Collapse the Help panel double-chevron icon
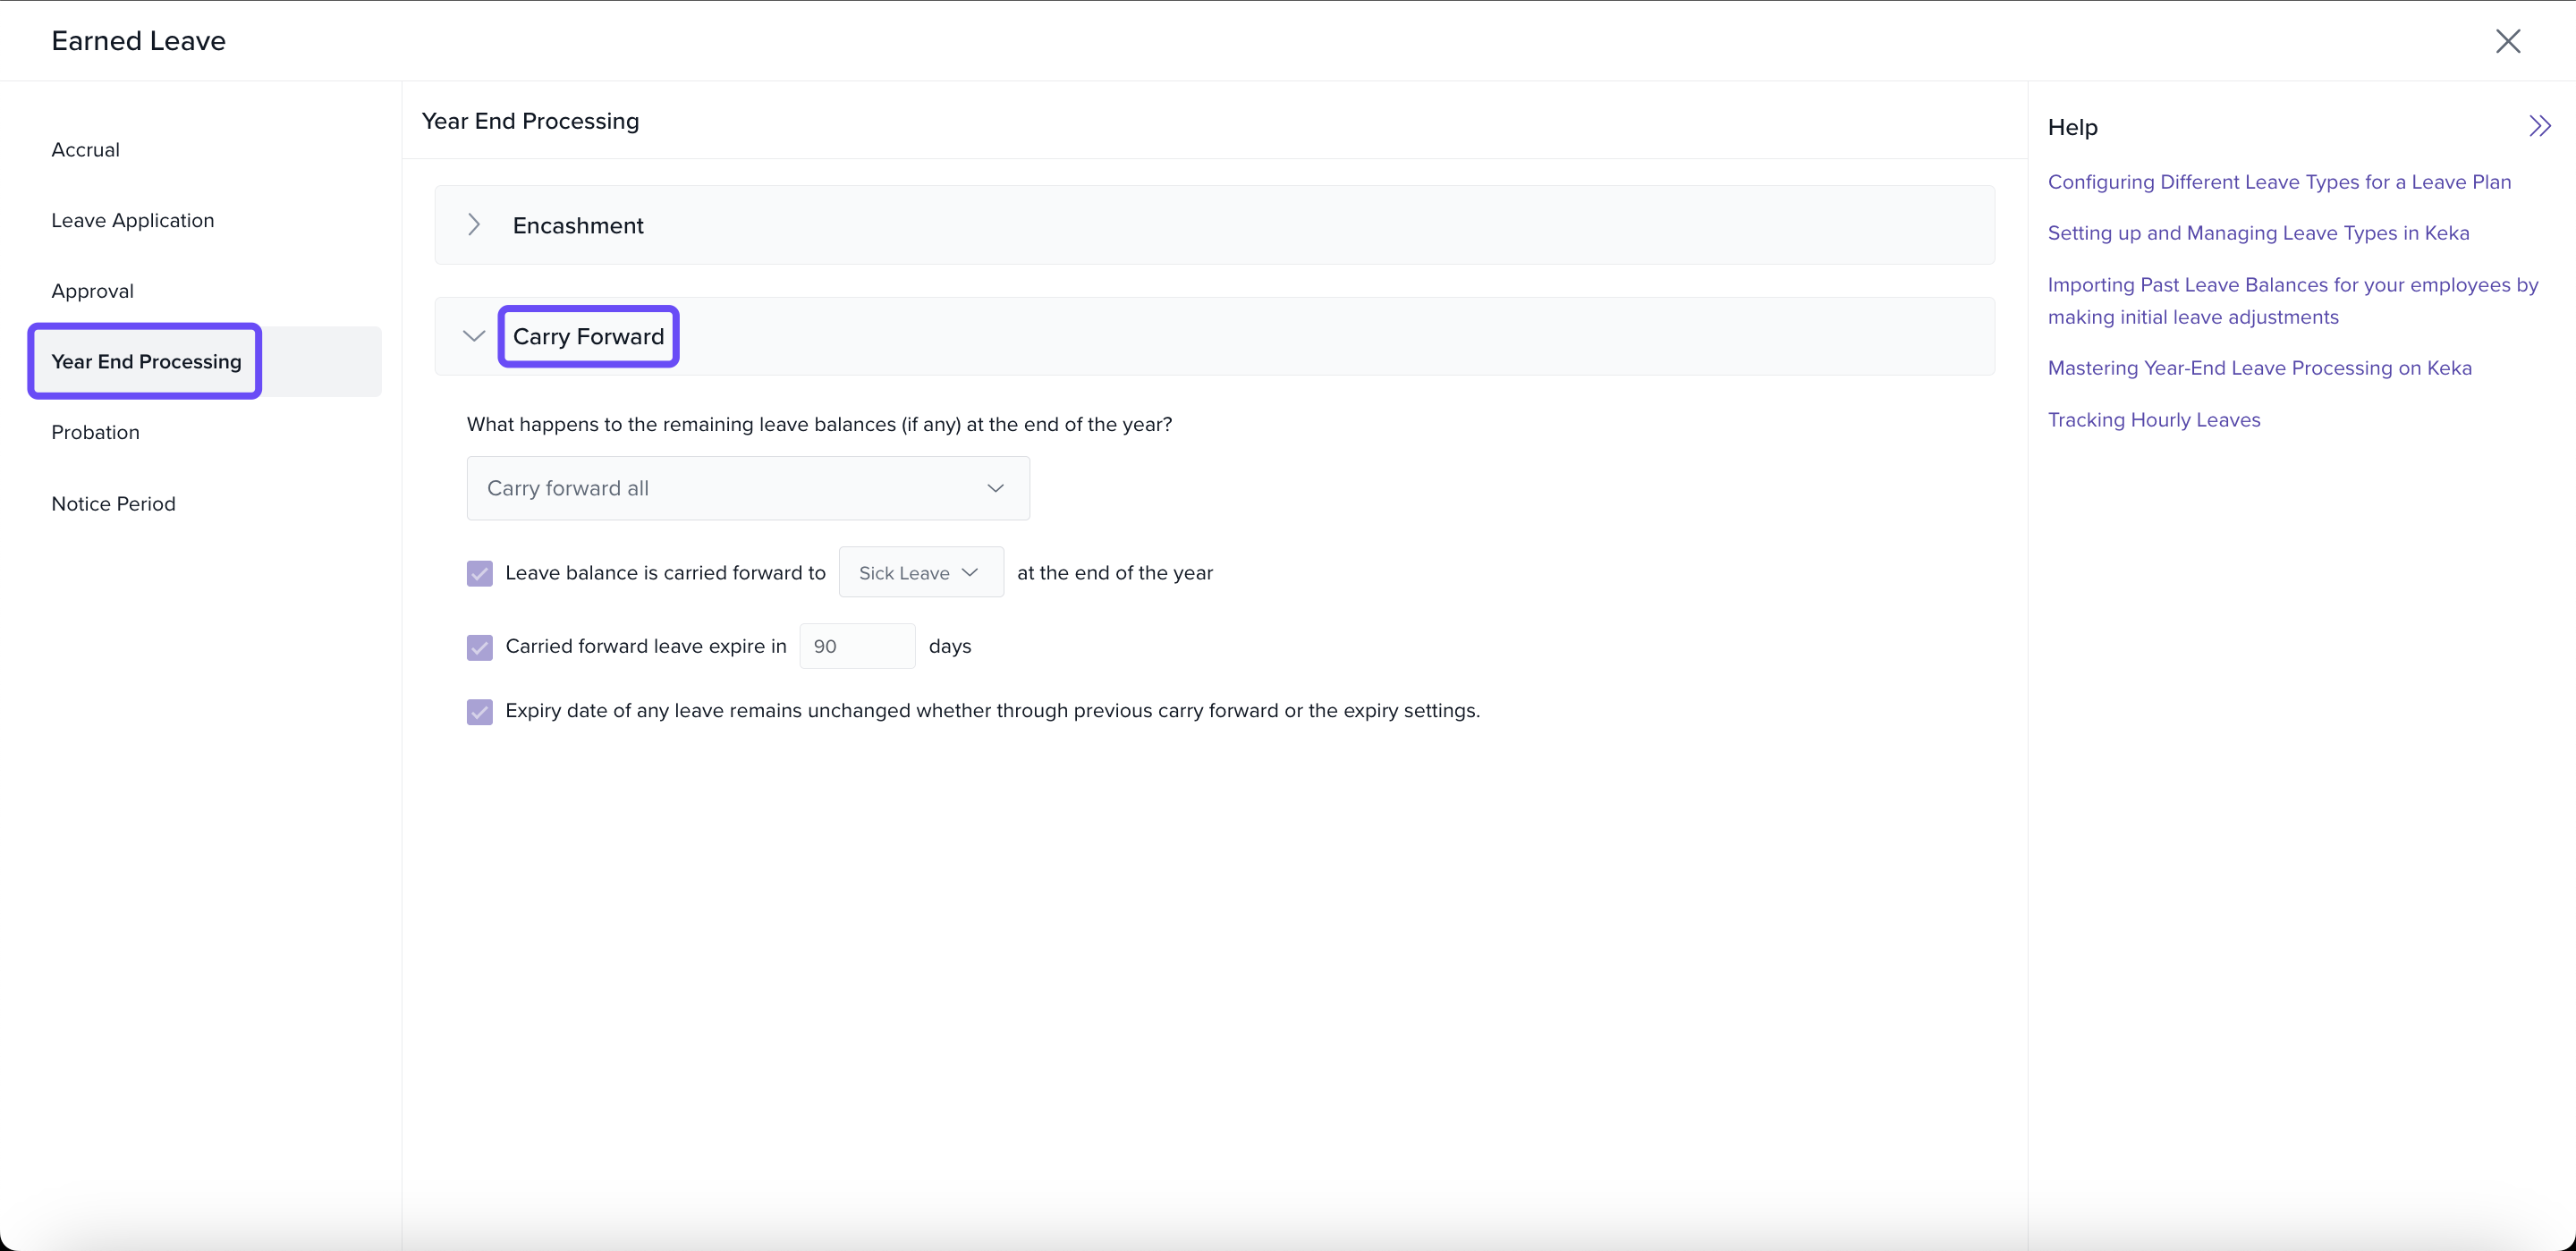Viewport: 2576px width, 1251px height. click(x=2539, y=126)
